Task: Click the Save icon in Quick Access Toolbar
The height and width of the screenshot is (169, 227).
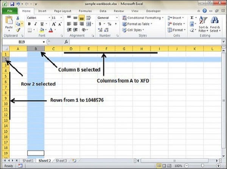Action: (x=12, y=4)
